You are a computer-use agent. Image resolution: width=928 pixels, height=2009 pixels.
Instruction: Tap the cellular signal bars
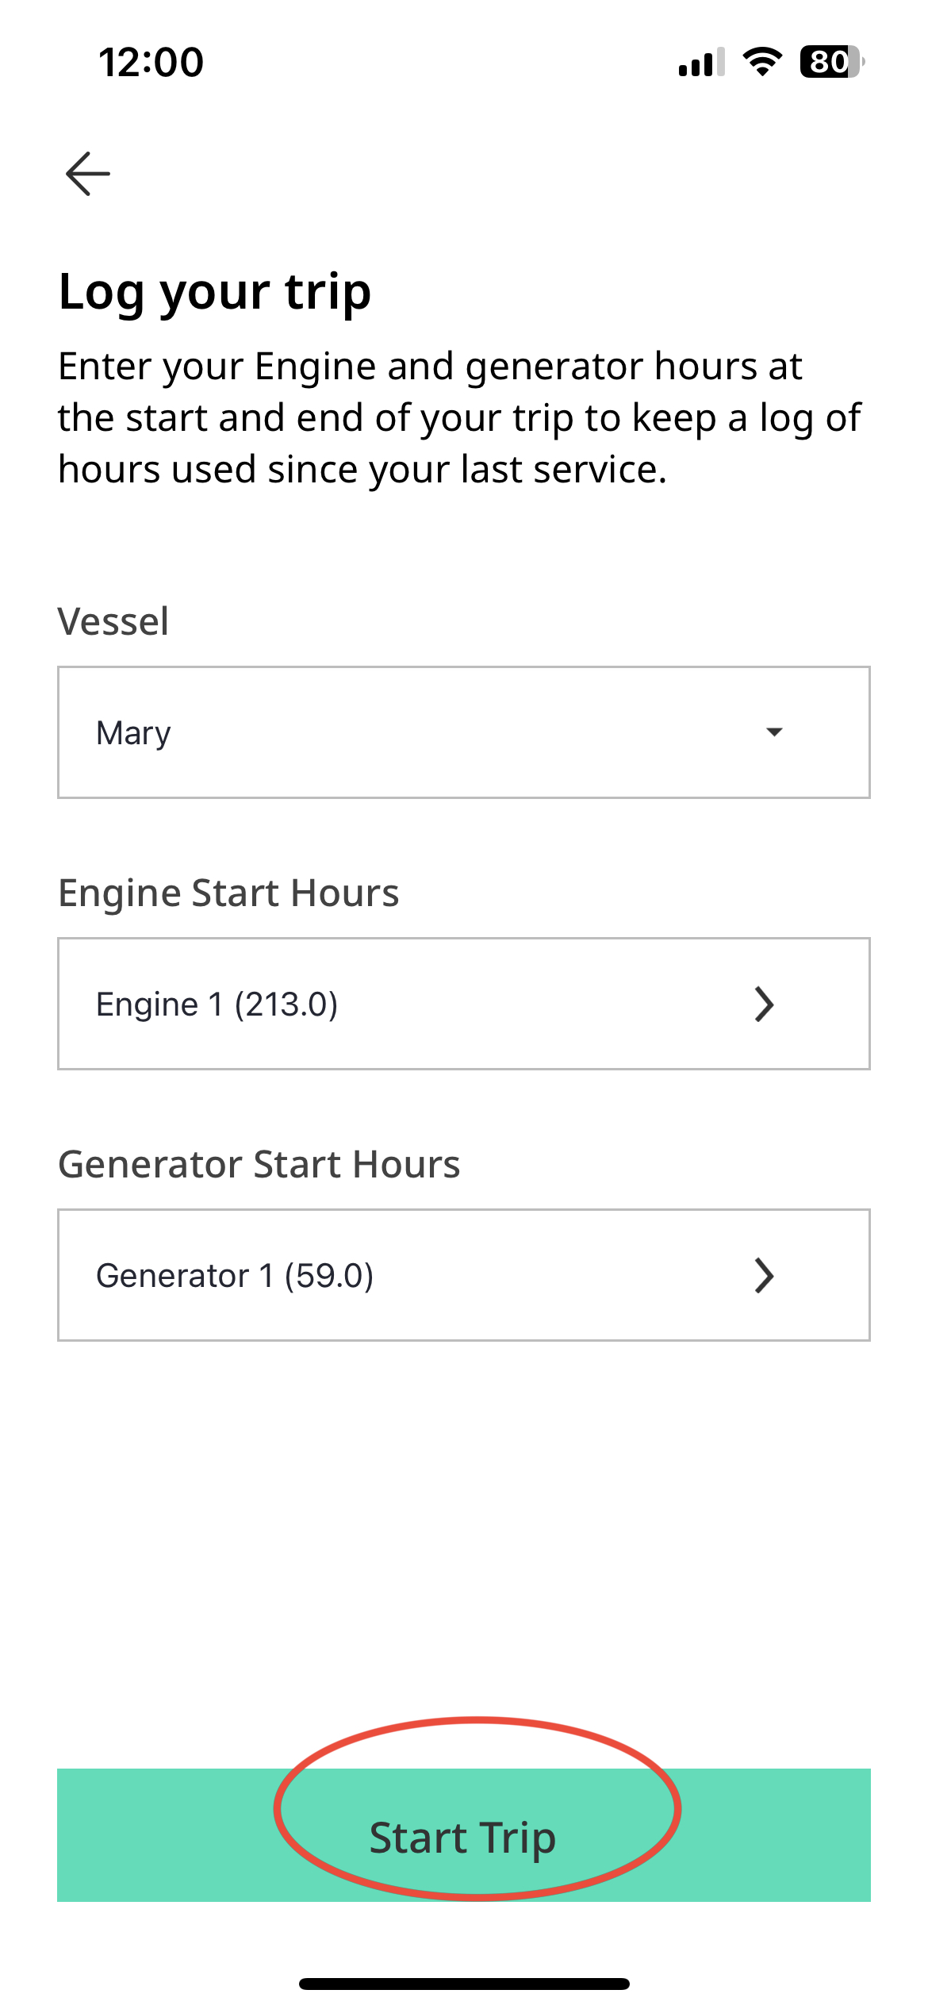701,62
